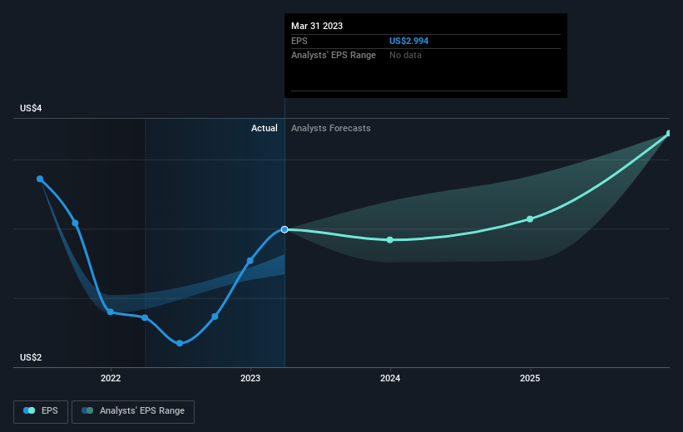Select the forecast point at 2024

[390, 240]
